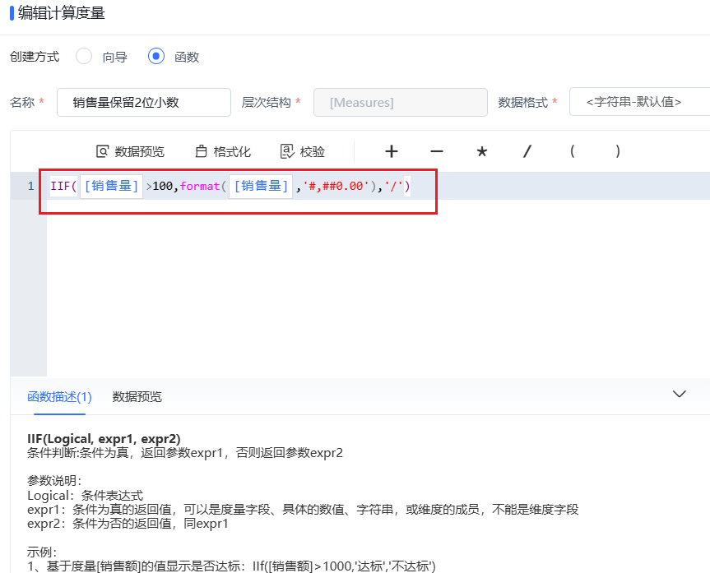The width and height of the screenshot is (710, 573).
Task: Insert the plus operator
Action: coord(392,151)
